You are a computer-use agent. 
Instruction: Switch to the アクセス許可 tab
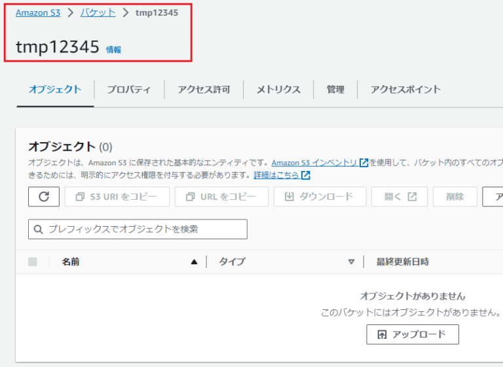click(204, 89)
